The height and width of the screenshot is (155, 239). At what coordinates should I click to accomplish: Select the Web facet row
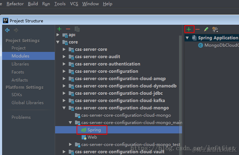point(118,137)
